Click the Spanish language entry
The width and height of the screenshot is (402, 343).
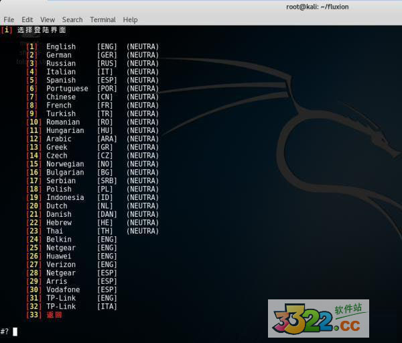61,80
